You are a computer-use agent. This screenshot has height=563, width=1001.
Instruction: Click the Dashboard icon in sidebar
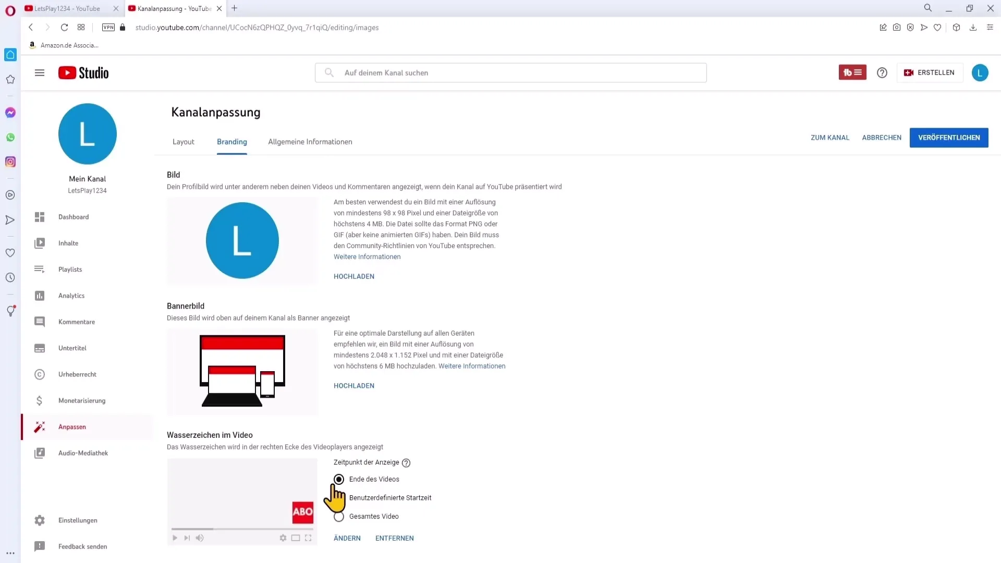point(39,217)
